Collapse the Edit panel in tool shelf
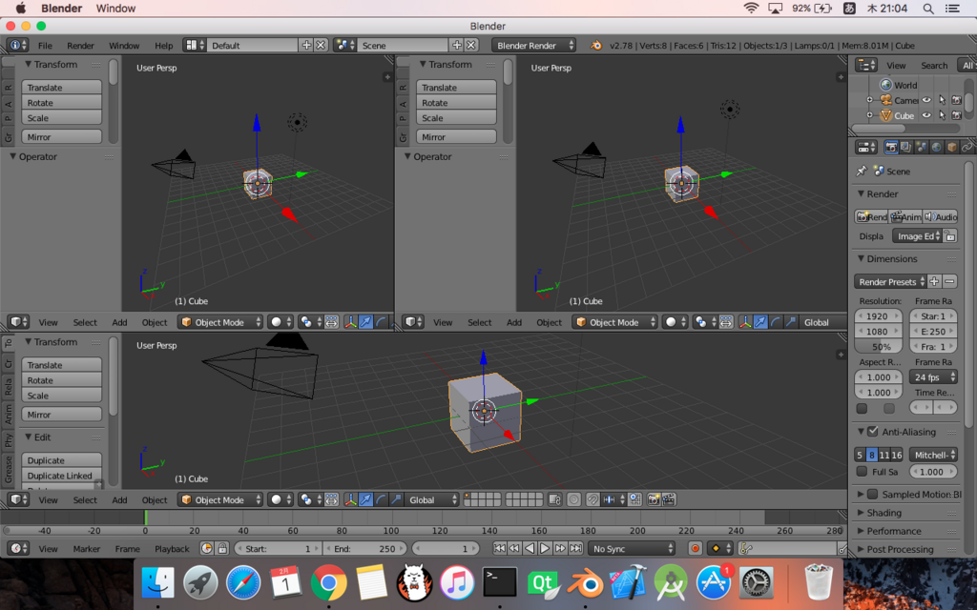The height and width of the screenshot is (610, 977). pos(28,437)
